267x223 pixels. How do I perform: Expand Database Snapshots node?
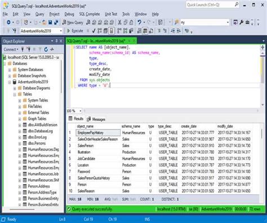tap(10, 76)
